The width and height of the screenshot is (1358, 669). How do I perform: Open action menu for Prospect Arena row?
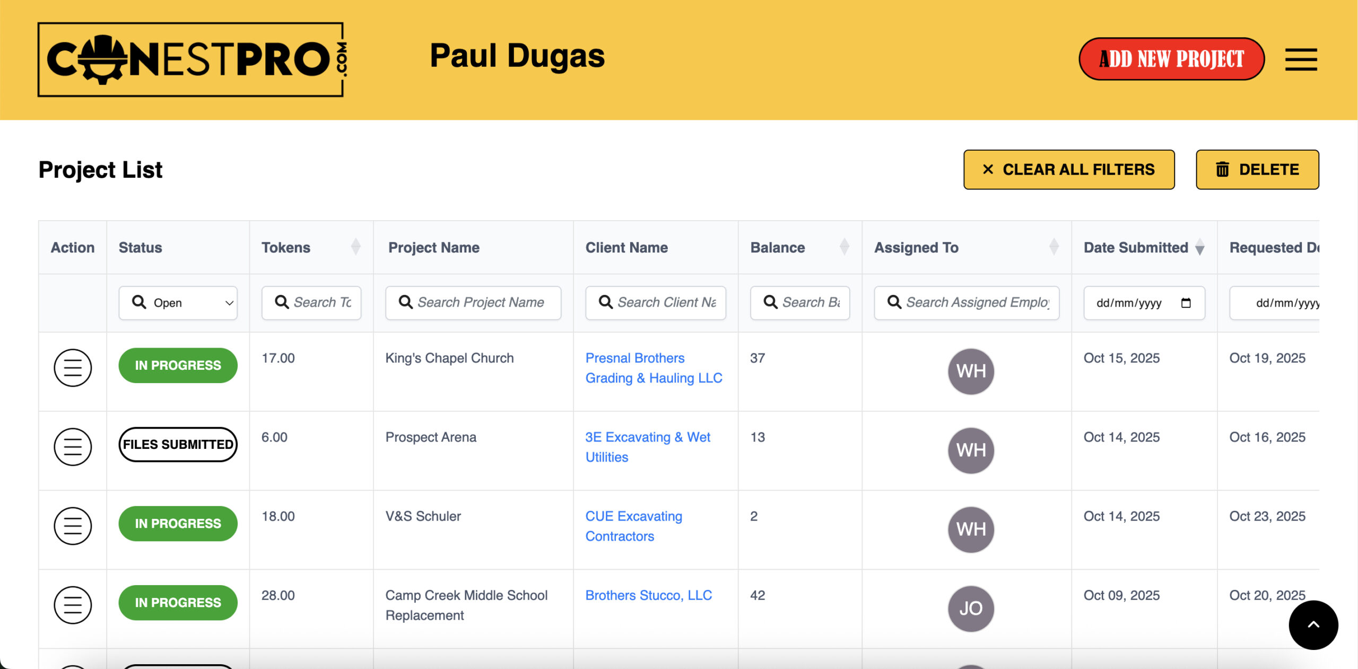coord(73,447)
